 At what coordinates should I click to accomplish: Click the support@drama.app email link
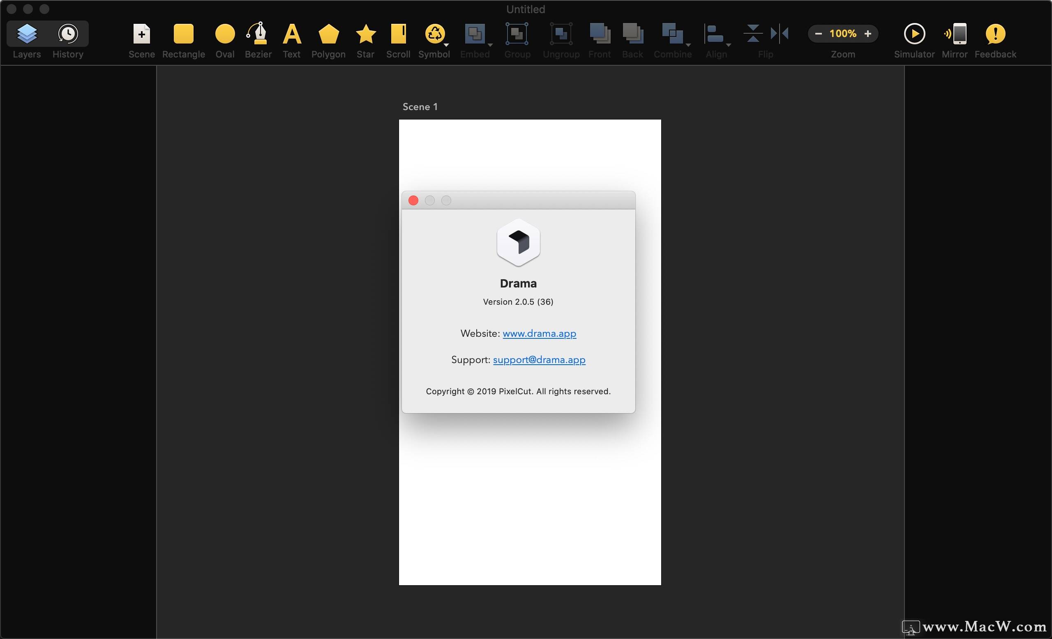(539, 359)
